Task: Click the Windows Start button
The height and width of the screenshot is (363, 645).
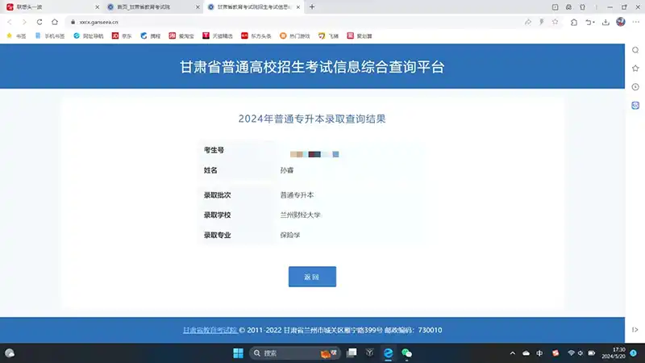Action: (x=238, y=353)
